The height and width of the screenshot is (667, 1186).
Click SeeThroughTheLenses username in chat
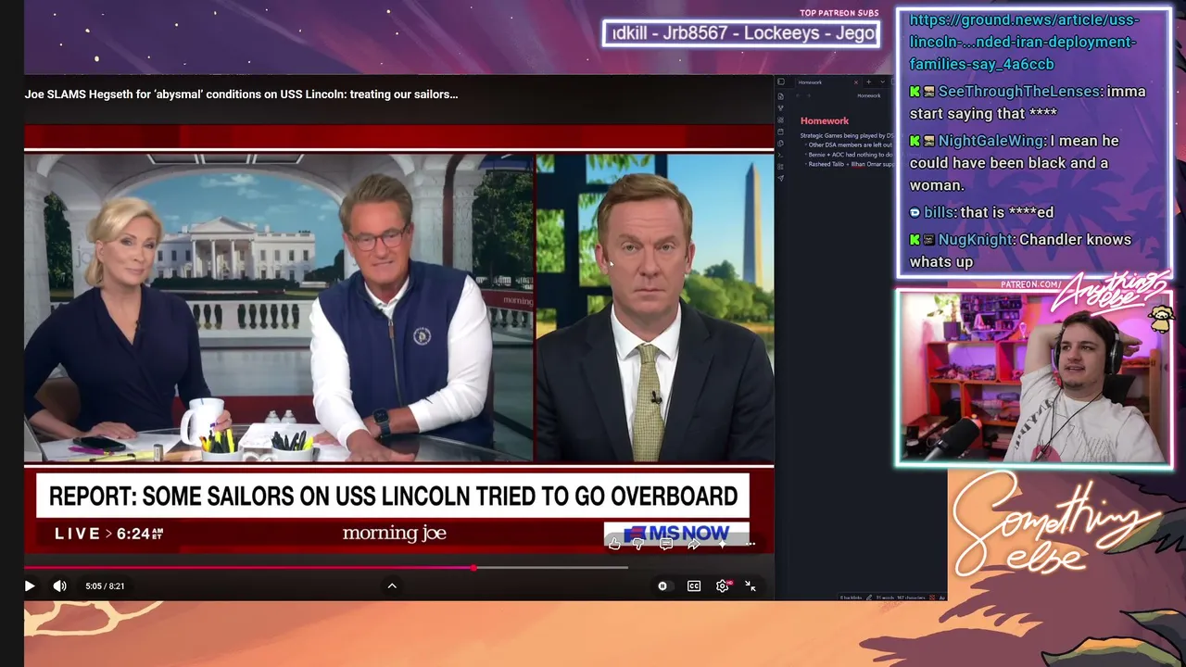pos(1019,91)
